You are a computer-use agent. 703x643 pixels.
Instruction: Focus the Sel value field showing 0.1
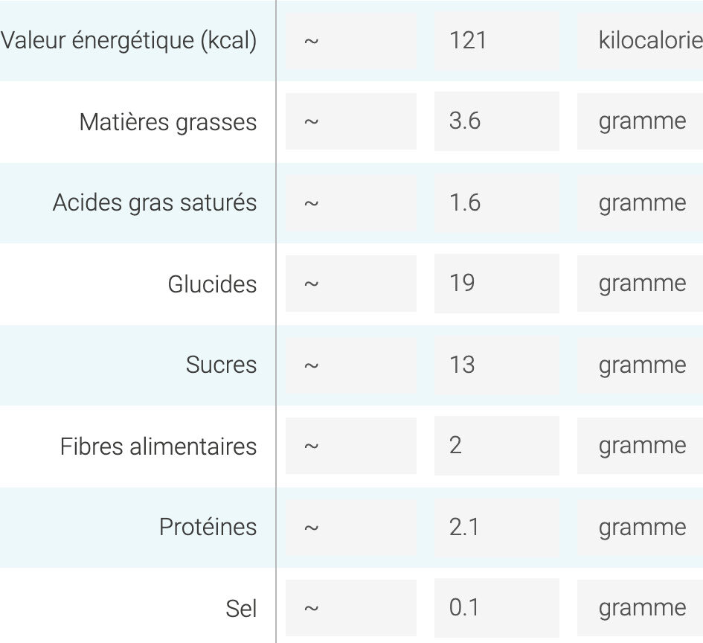[x=496, y=608]
